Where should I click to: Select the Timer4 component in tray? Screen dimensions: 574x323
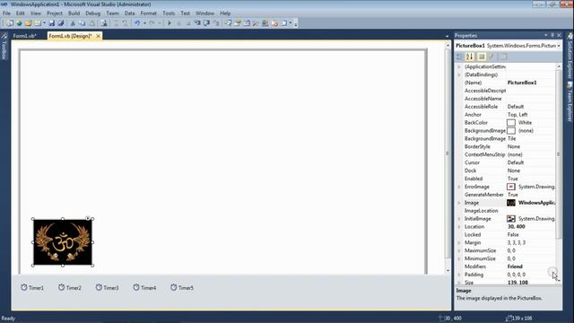pyautogui.click(x=144, y=288)
